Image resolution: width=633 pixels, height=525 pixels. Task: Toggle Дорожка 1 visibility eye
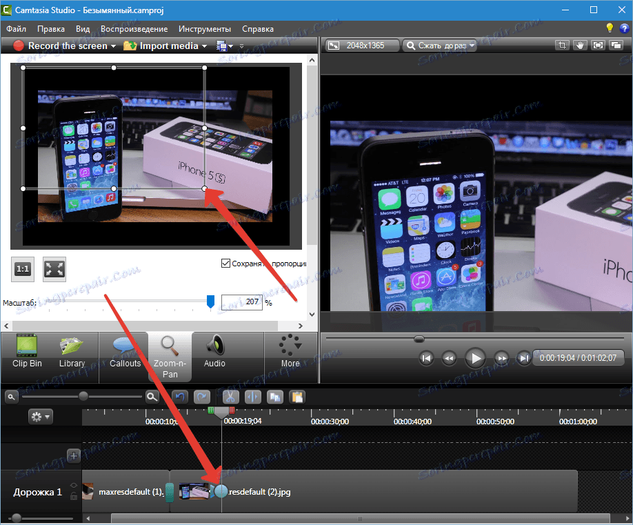(74, 485)
